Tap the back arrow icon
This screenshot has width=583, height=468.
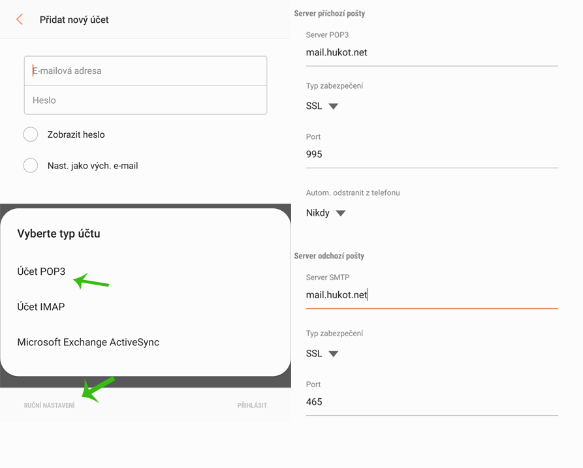[x=20, y=20]
